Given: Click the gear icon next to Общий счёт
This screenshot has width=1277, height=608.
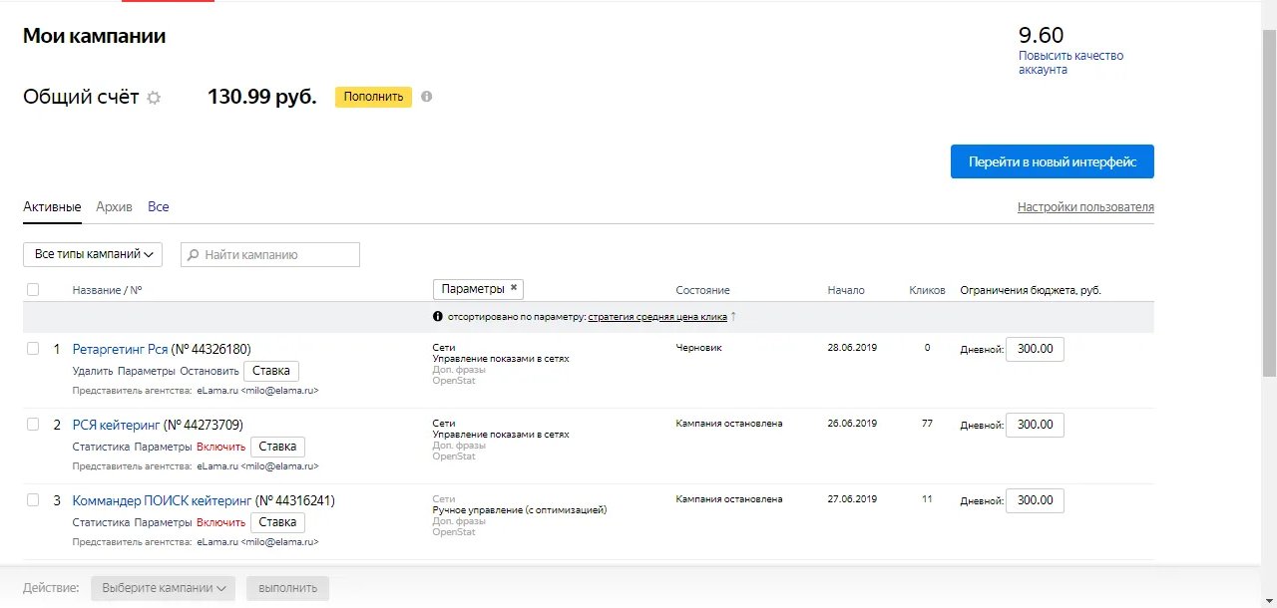Looking at the screenshot, I should (x=154, y=98).
